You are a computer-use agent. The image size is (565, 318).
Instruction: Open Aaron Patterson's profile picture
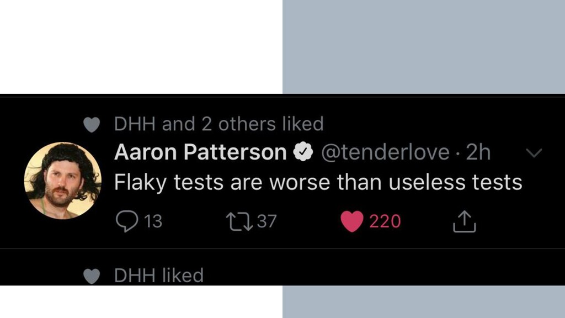[62, 181]
